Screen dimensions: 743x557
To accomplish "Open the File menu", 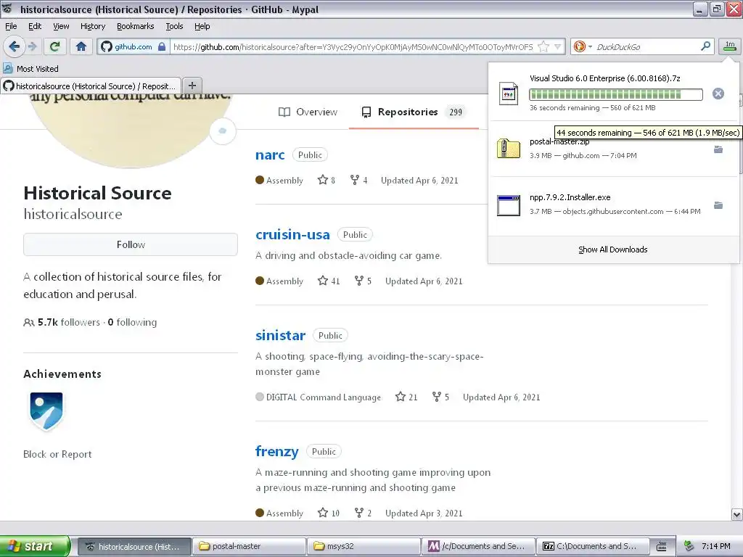I will (11, 26).
